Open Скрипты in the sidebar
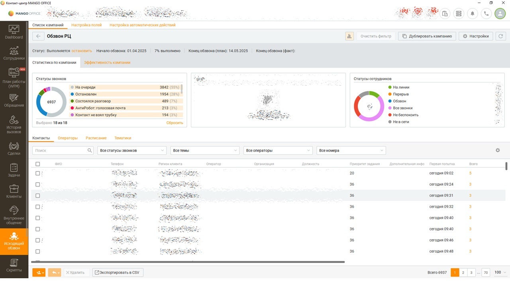The image size is (510, 287). click(14, 265)
